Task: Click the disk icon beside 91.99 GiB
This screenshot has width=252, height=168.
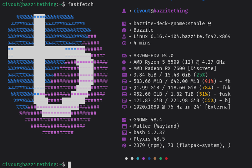Action: coord(124,88)
